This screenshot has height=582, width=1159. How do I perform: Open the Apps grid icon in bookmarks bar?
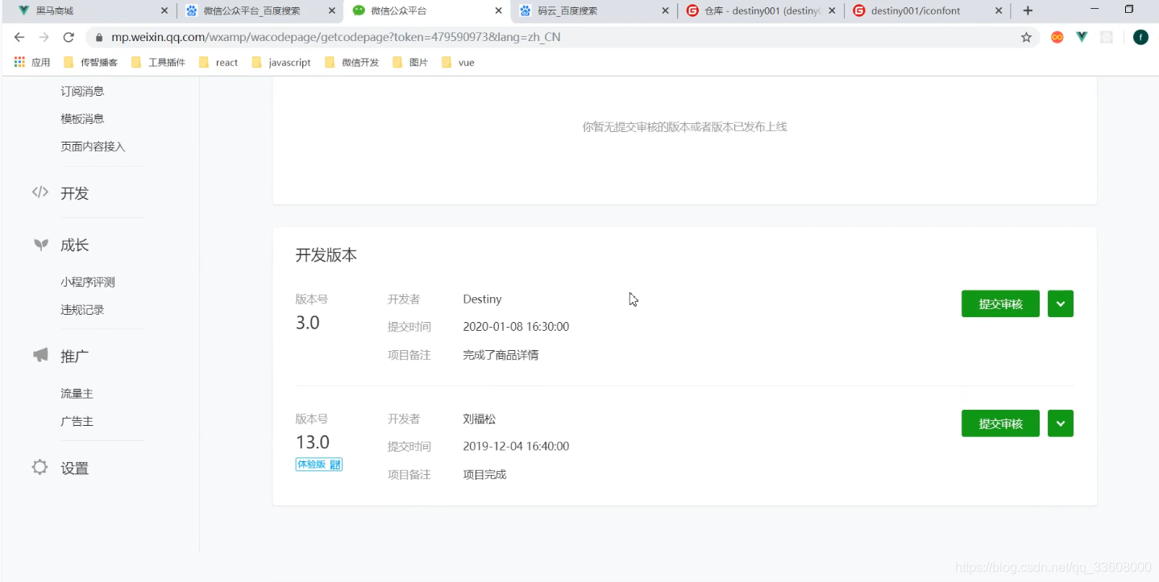click(x=19, y=62)
